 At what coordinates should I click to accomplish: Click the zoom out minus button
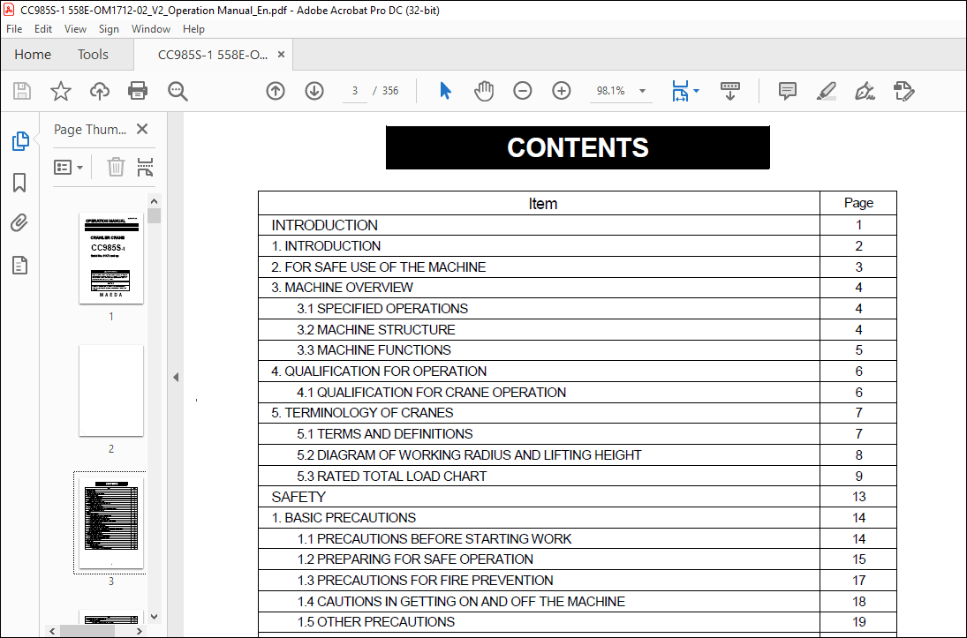coord(522,91)
